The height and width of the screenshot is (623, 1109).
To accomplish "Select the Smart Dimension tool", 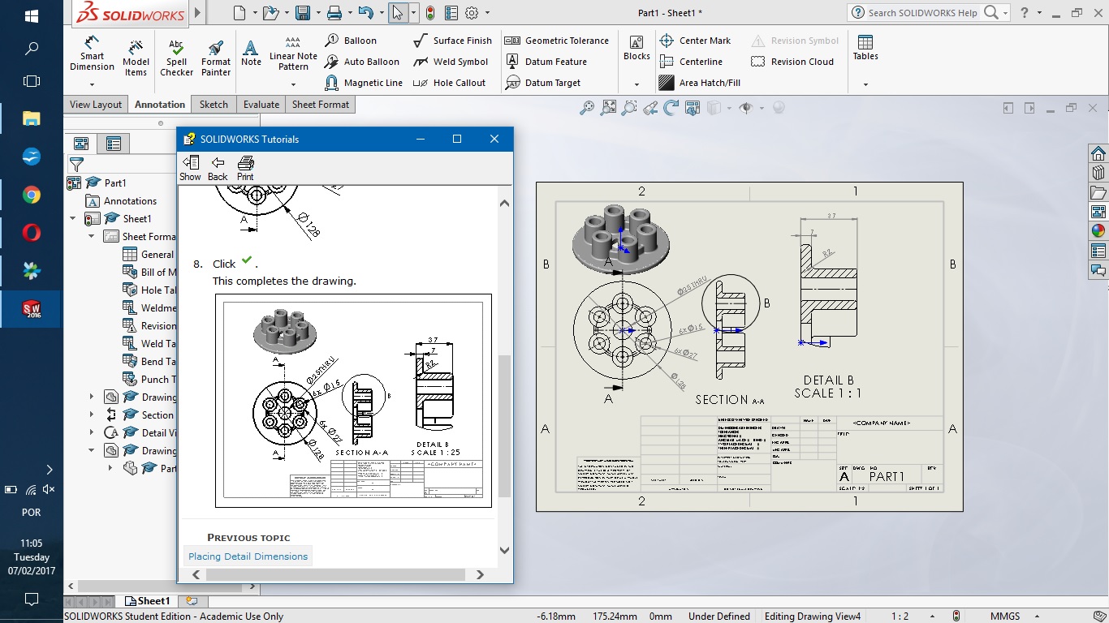I will (92, 55).
